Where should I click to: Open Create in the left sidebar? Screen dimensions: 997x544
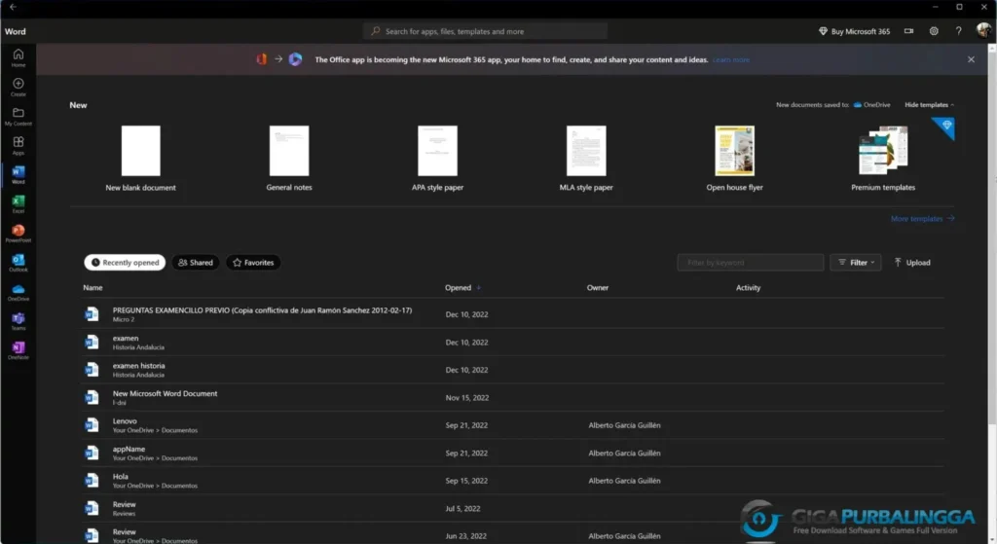[18, 87]
